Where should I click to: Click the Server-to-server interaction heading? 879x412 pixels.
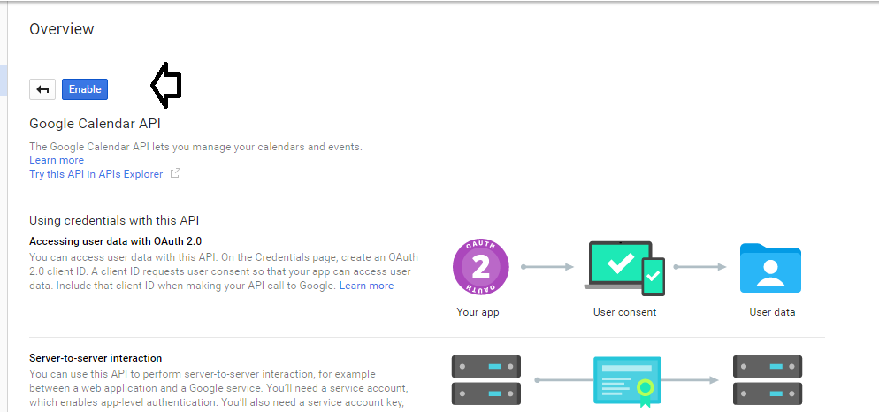pos(96,358)
